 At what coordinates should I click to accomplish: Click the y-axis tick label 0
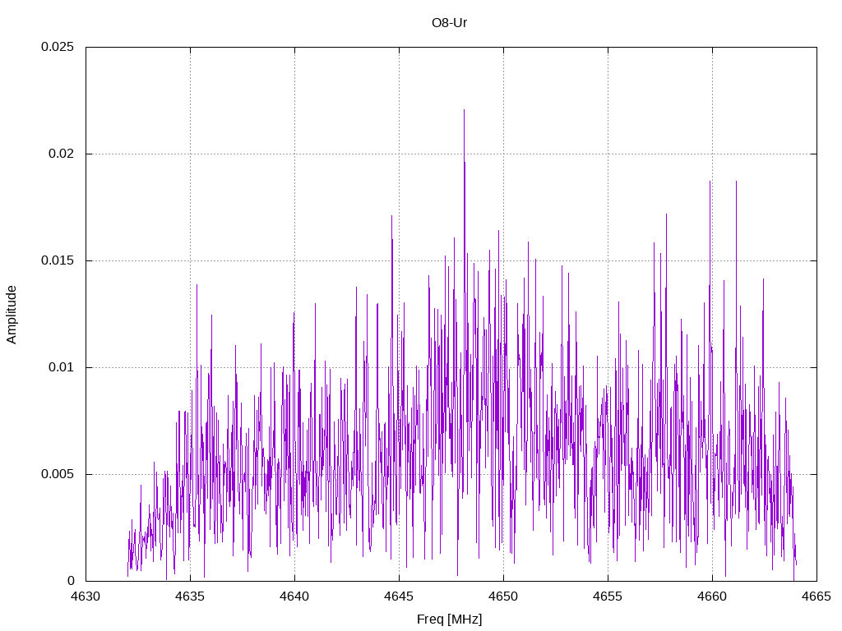click(x=71, y=581)
